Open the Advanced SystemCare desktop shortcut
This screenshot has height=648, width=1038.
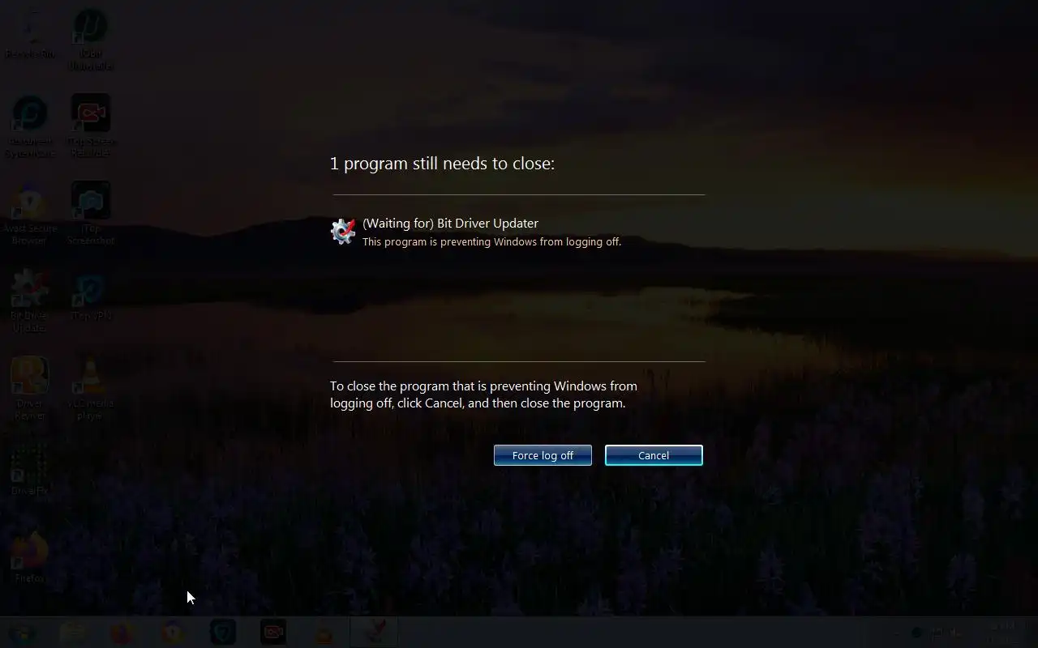pos(30,127)
